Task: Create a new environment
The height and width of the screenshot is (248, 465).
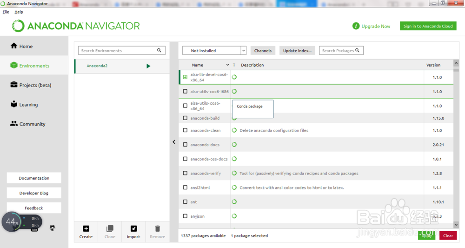Action: pos(86,232)
